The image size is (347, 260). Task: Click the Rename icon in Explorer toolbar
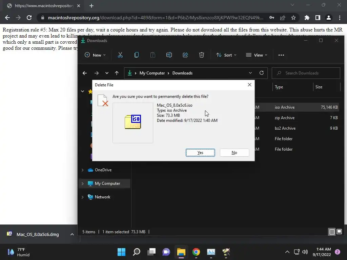tap(169, 55)
